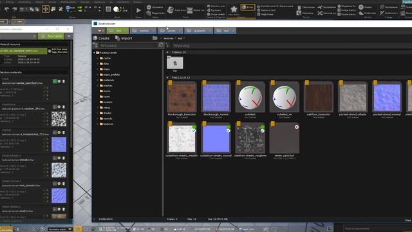Open Ustawienia gear settings in toolbar
412x232 pixels.
coord(155,7)
